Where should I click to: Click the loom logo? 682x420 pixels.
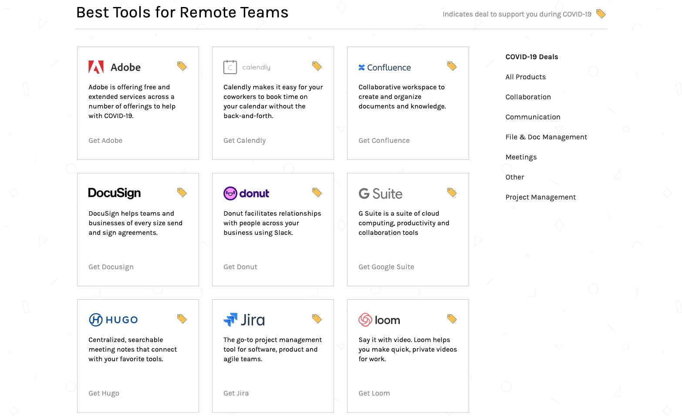379,320
